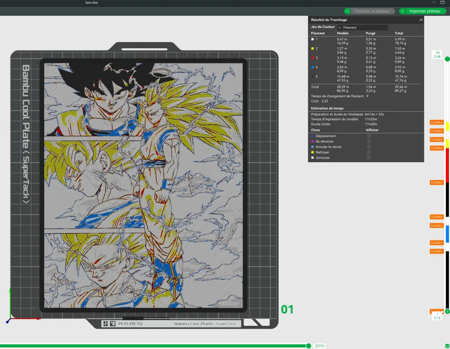450x349 pixels.
Task: Click the Afficher column header
Action: click(x=372, y=130)
